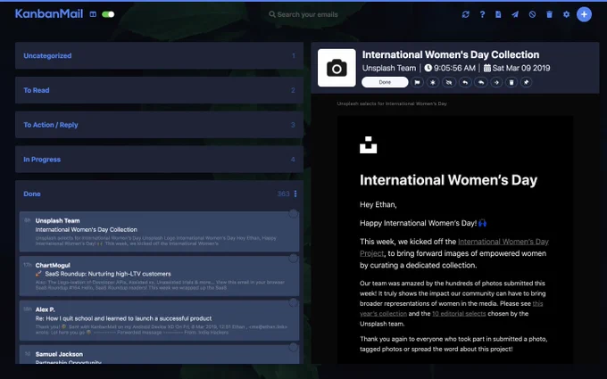Open drafts with the document icon
Screen dimensions: 607x379
(498, 14)
